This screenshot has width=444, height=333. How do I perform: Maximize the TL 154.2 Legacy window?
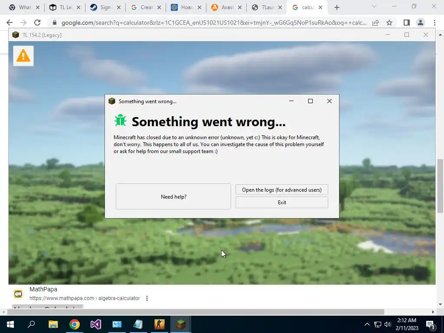(x=407, y=35)
